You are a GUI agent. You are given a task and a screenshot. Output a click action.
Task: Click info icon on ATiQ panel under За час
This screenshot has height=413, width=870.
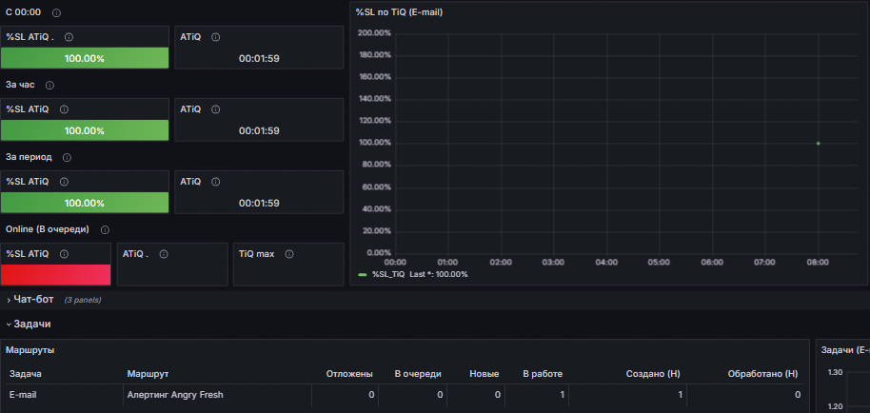(x=216, y=108)
